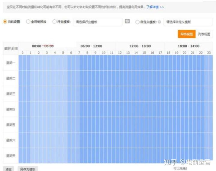
Task: Click the 另存为模板 button
Action: (x=28, y=169)
